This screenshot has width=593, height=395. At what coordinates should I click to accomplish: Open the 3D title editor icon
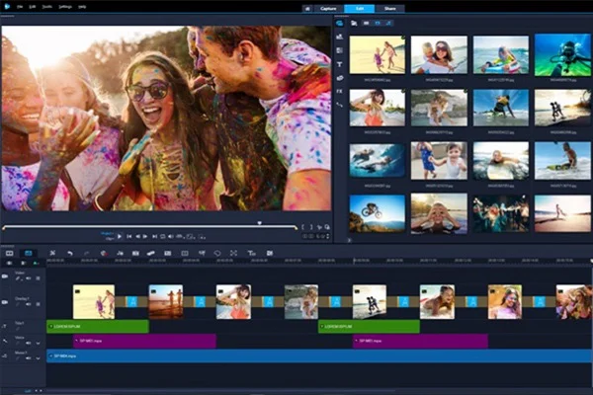click(x=251, y=253)
